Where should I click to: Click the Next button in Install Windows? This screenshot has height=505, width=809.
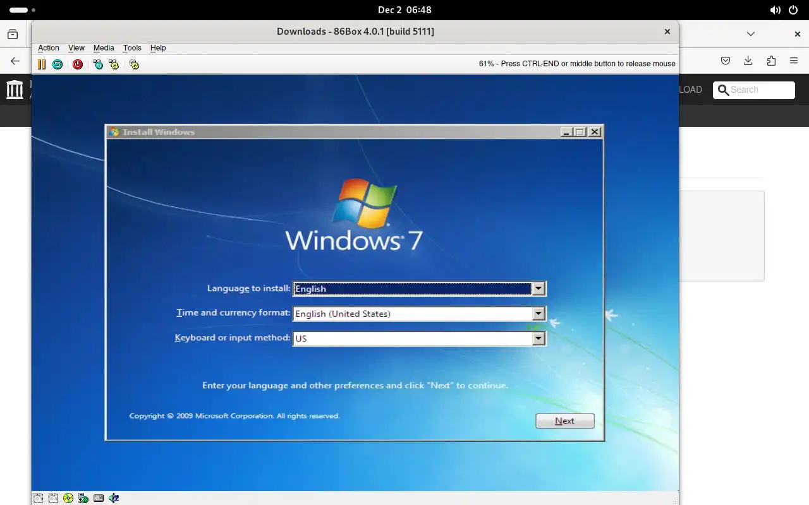pyautogui.click(x=565, y=421)
